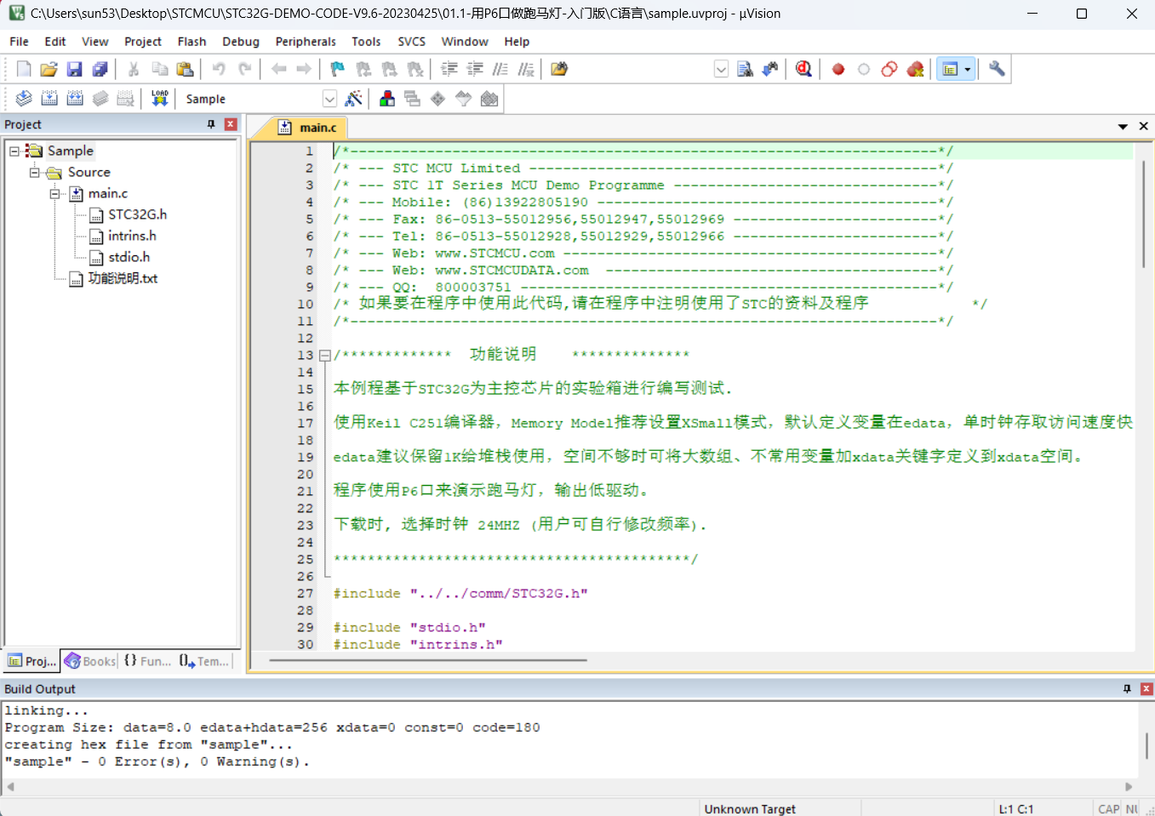Viewport: 1155px width, 816px height.
Task: Click the Open file folder icon
Action: [49, 69]
